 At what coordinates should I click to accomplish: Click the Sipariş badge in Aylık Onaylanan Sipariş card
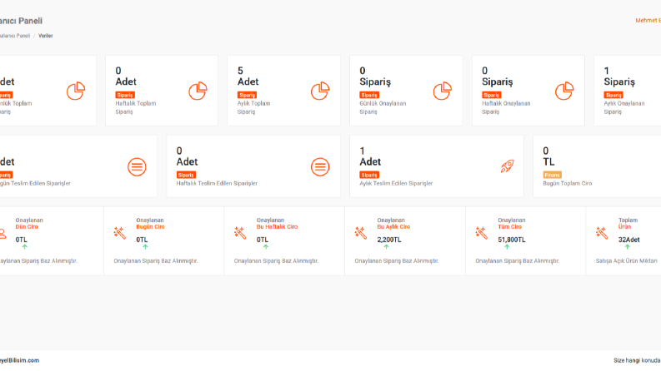pyautogui.click(x=613, y=95)
